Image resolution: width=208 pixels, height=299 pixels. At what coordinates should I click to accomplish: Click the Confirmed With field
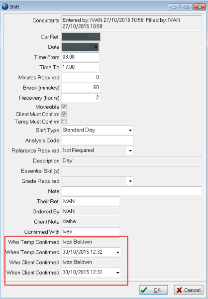pos(91,232)
